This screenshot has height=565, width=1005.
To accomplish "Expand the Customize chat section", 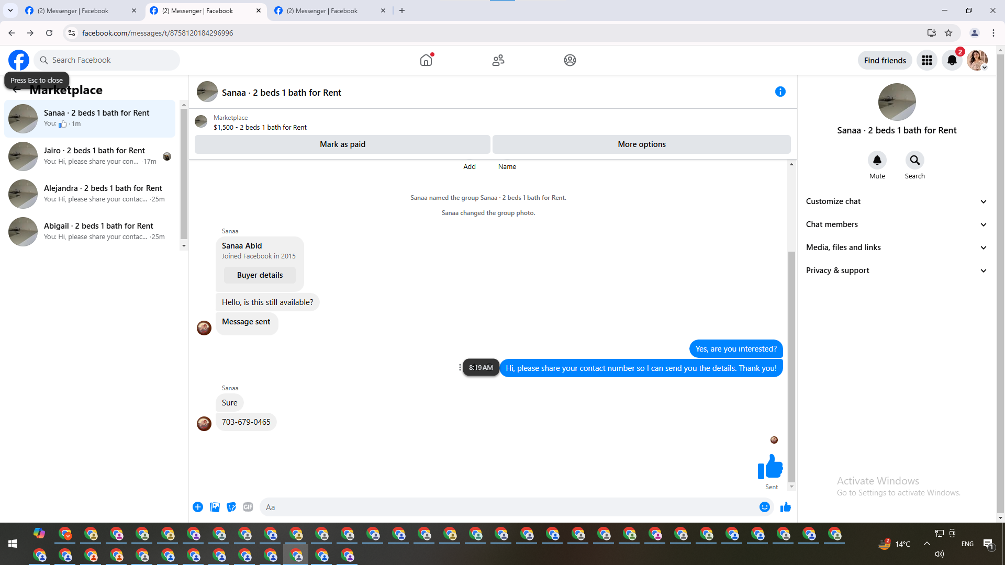I will [x=897, y=201].
